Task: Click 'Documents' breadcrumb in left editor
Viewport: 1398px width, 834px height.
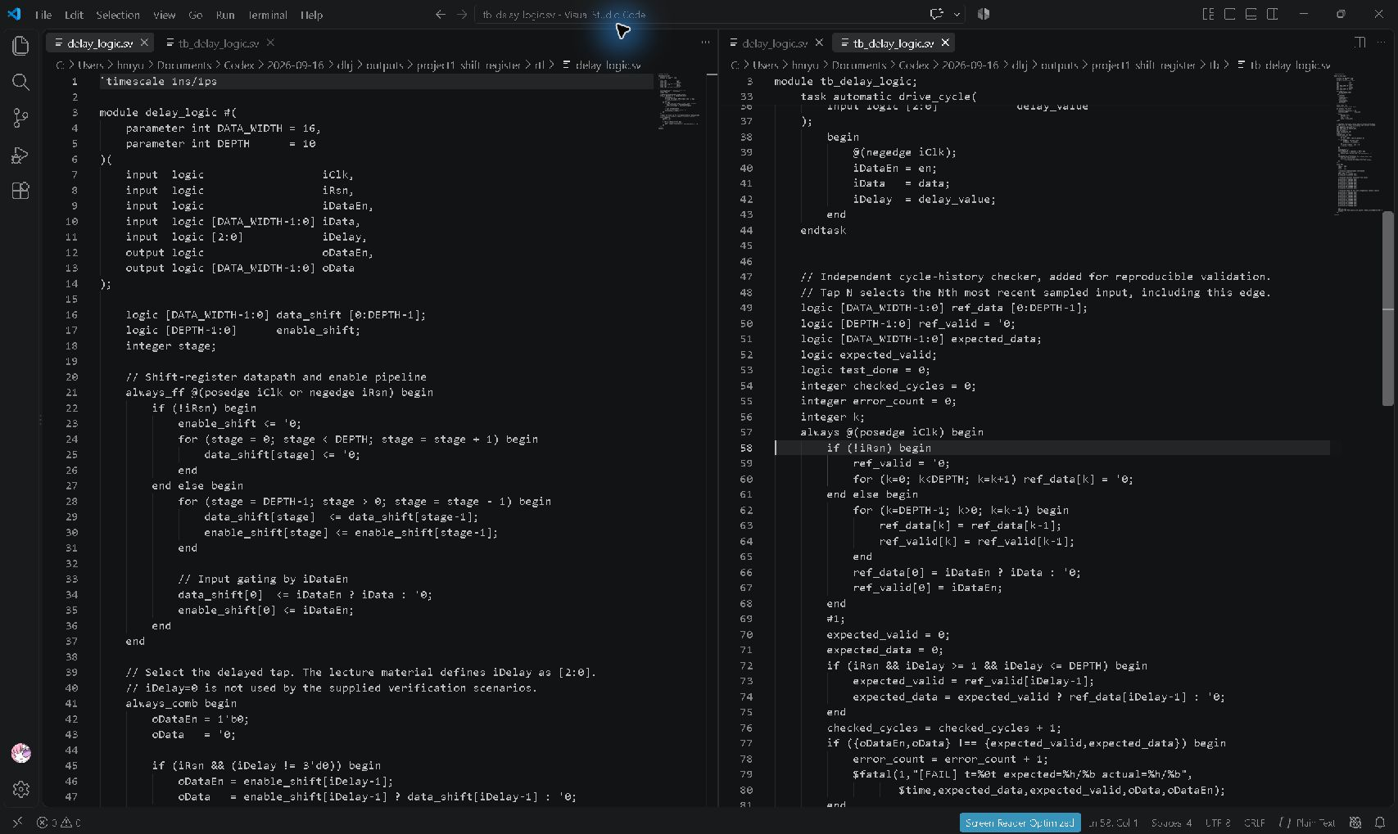Action: point(184,65)
